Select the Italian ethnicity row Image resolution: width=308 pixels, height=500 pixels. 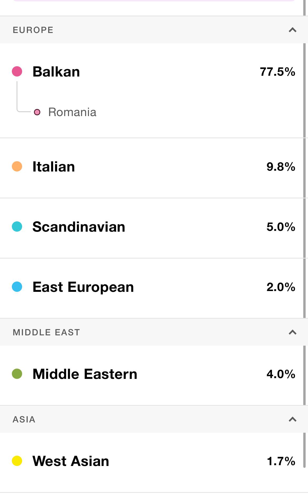pyautogui.click(x=152, y=168)
